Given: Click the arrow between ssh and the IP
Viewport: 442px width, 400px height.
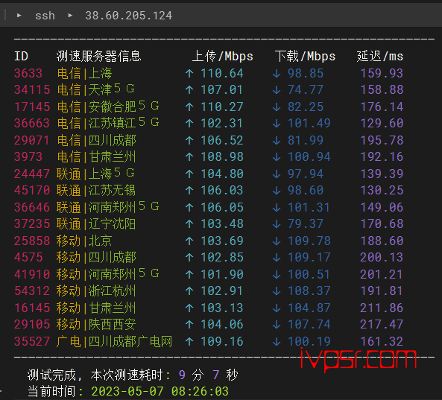Looking at the screenshot, I should [x=70, y=15].
